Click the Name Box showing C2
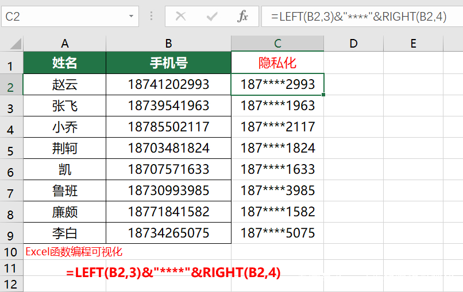463x292 pixels. (x=70, y=16)
